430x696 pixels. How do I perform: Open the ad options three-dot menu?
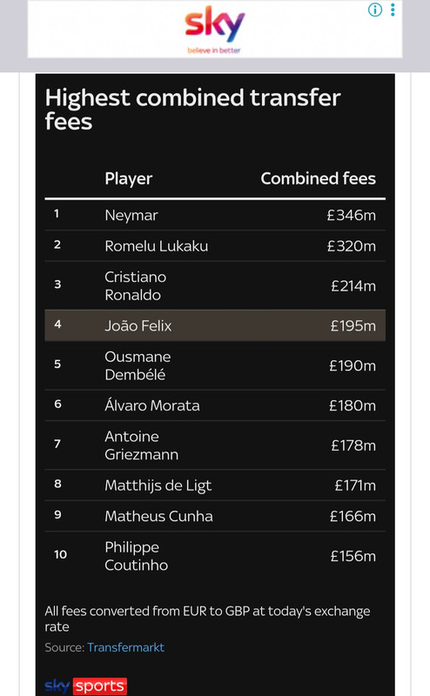[x=393, y=10]
